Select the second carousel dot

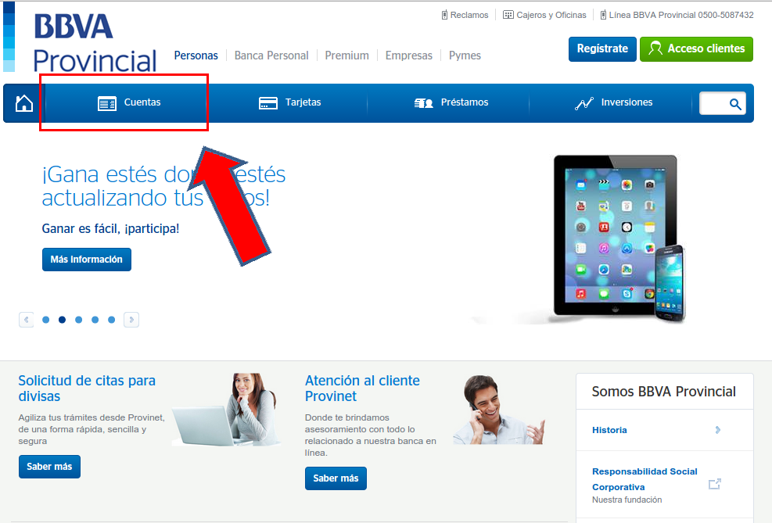(x=62, y=320)
